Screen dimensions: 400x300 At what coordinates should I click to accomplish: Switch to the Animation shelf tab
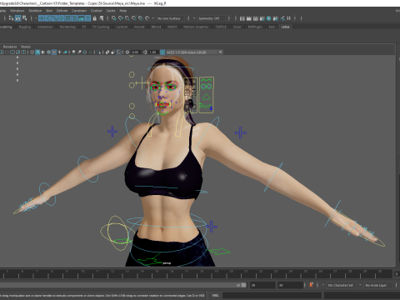pos(45,27)
